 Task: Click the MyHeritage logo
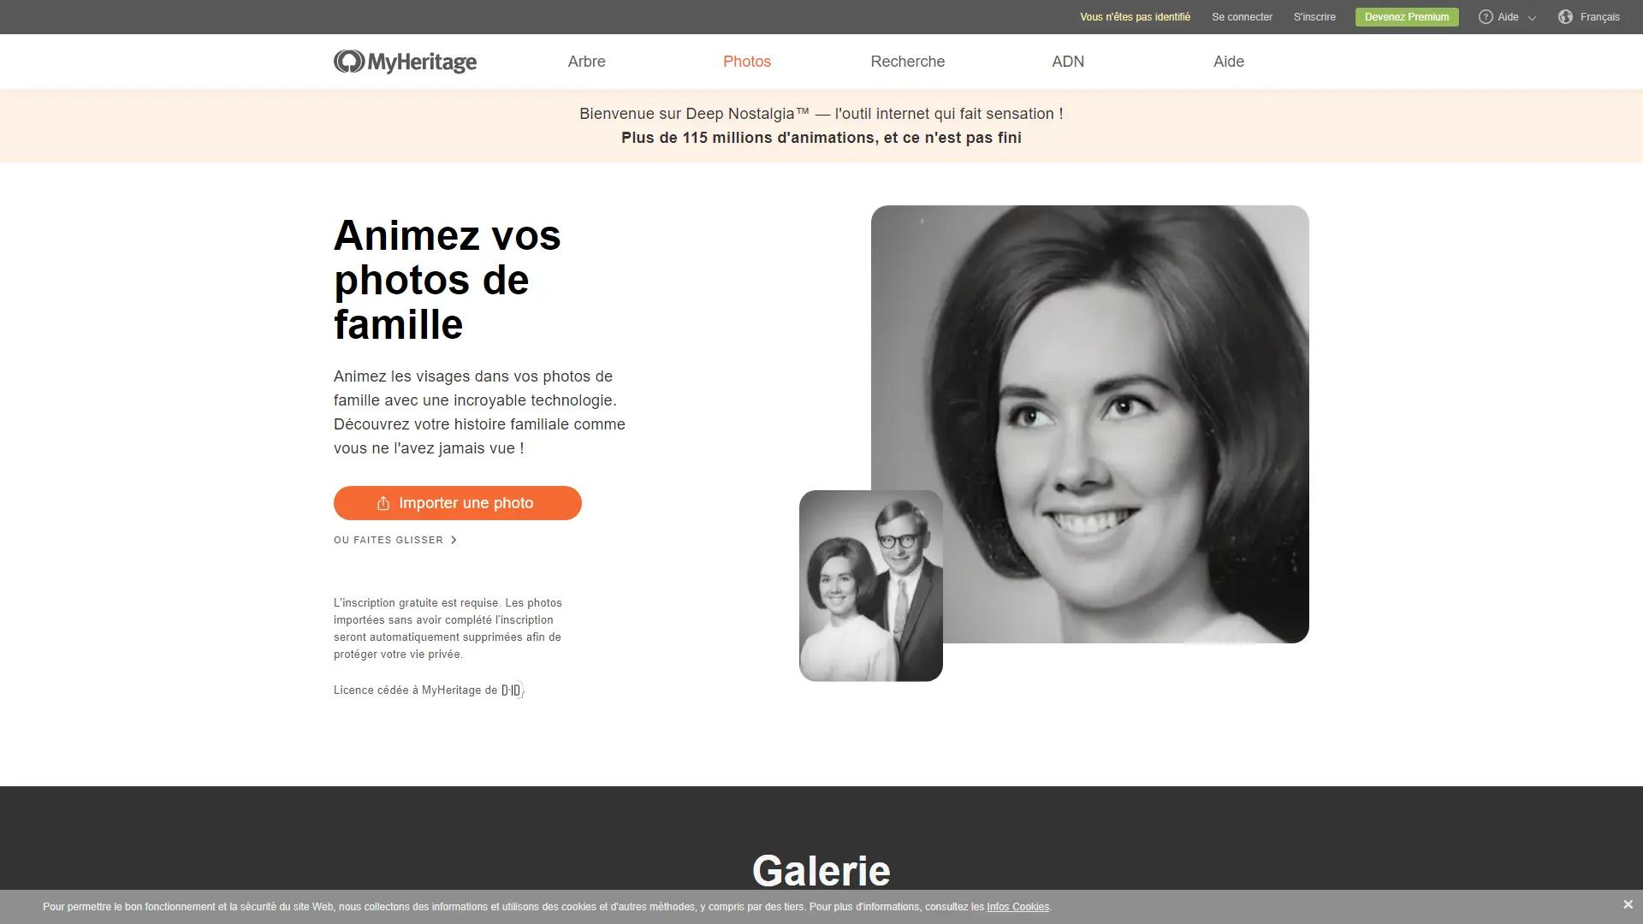(x=405, y=62)
